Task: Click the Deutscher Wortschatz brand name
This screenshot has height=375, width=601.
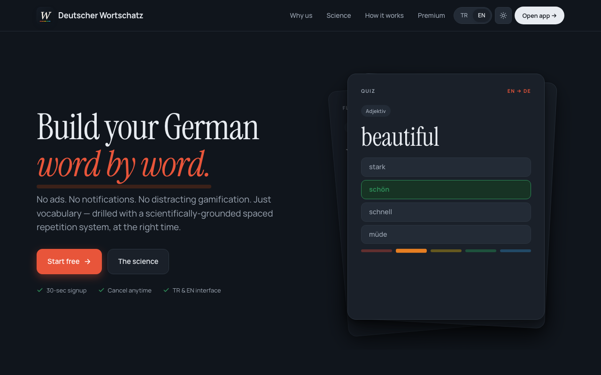Action: click(100, 15)
